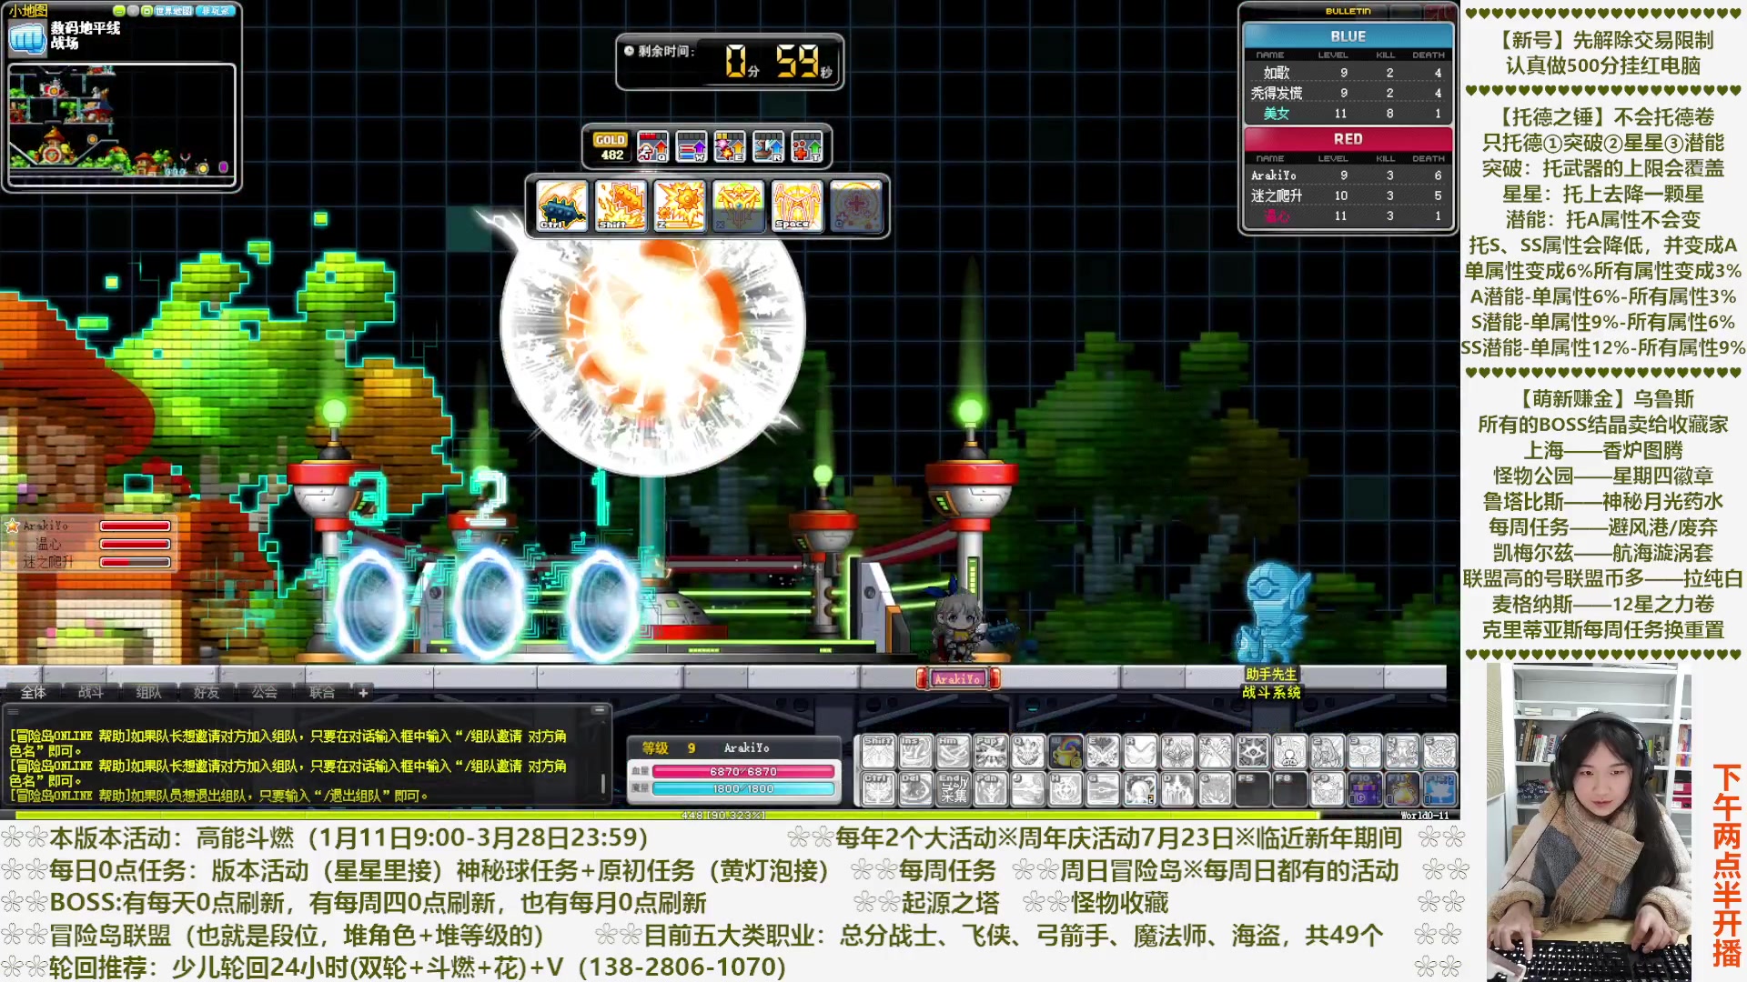Switch to the 联合 chat tab

point(322,693)
